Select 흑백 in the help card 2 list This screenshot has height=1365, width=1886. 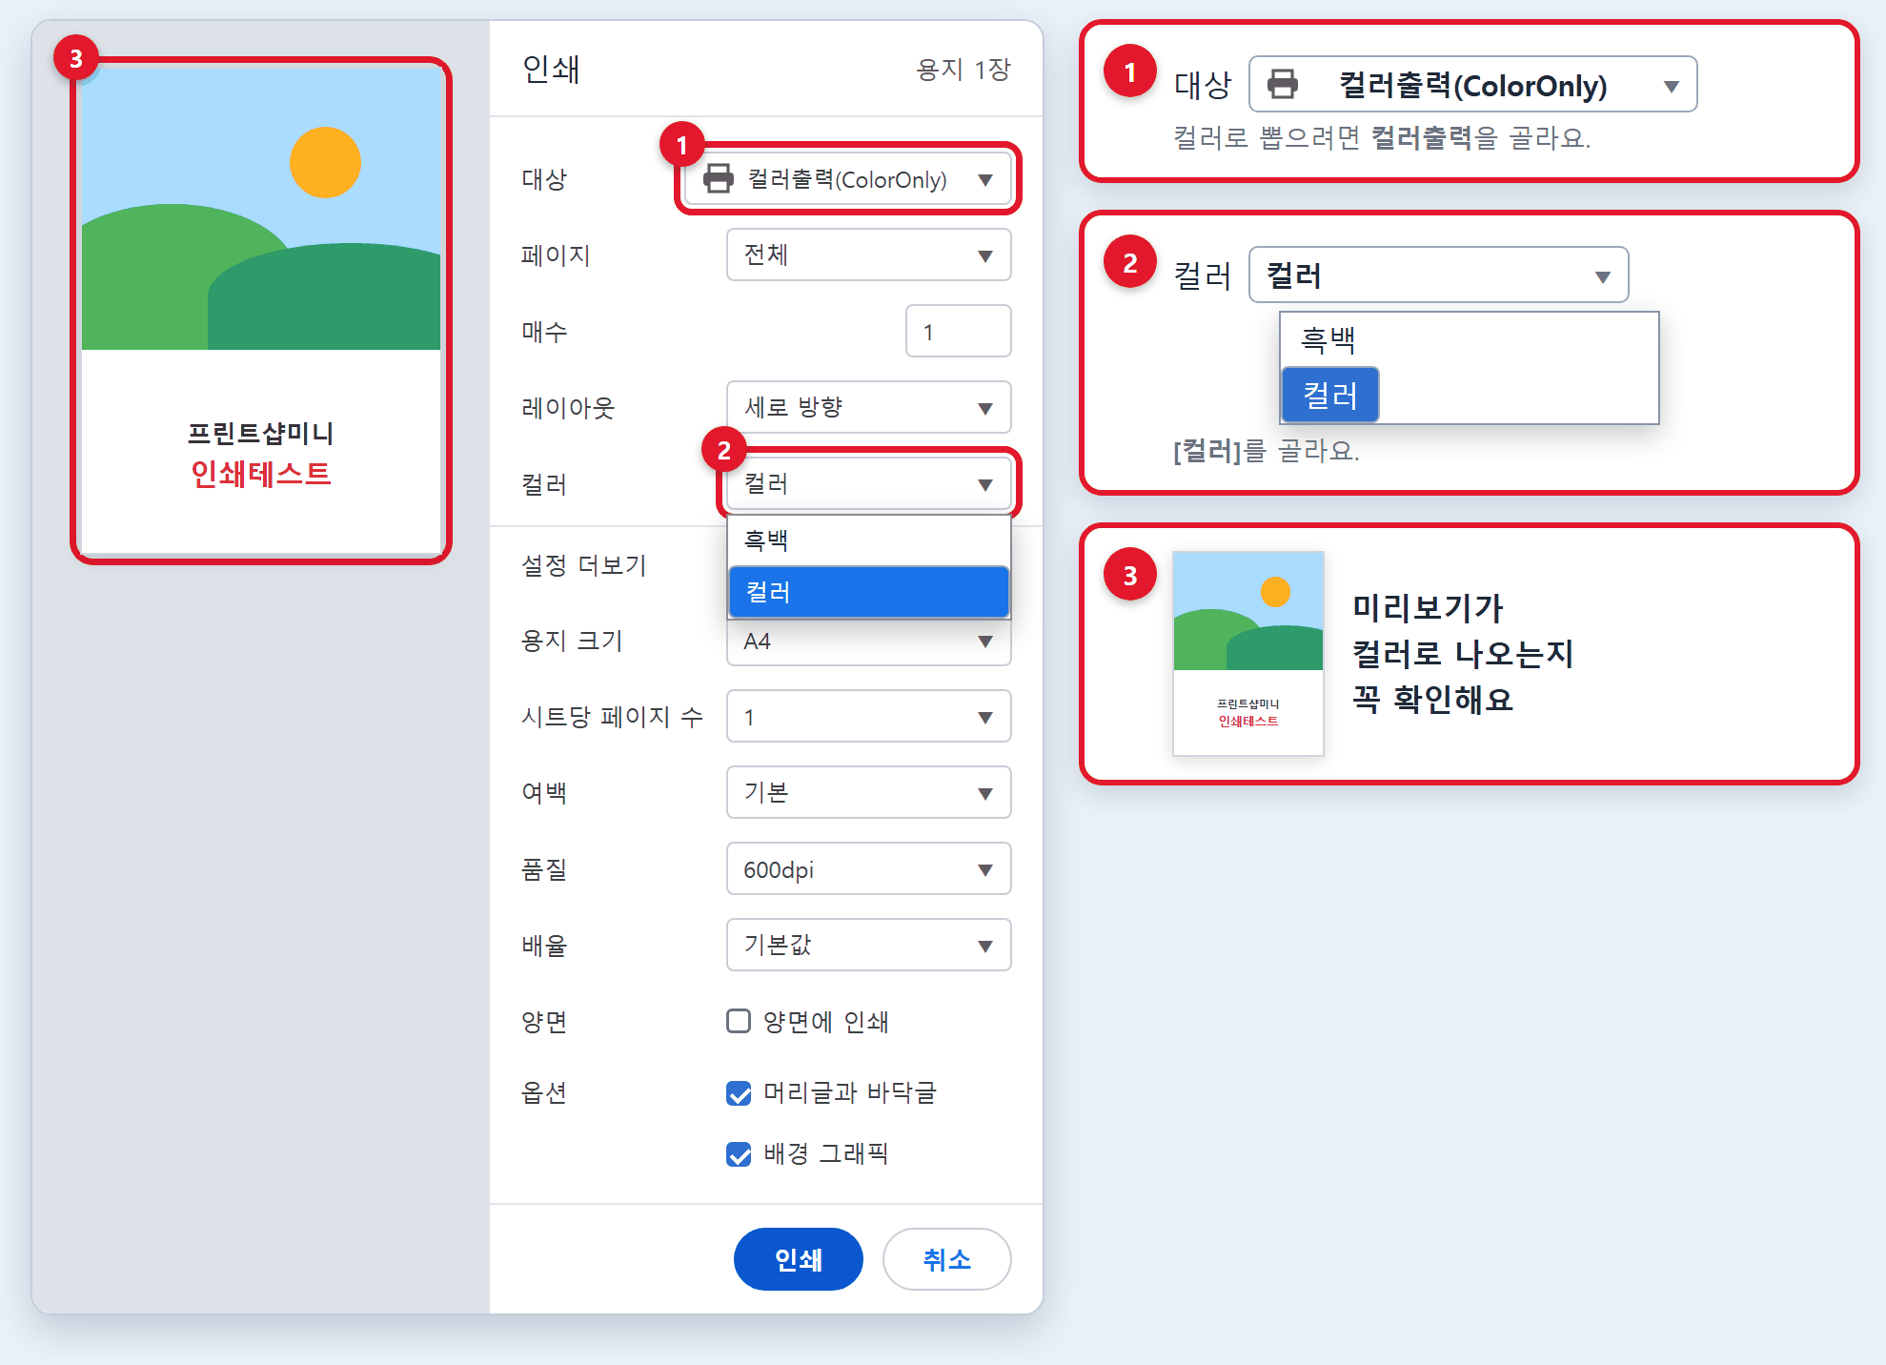1470,339
